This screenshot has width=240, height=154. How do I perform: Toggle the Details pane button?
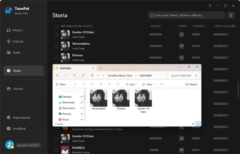[x=191, y=84]
